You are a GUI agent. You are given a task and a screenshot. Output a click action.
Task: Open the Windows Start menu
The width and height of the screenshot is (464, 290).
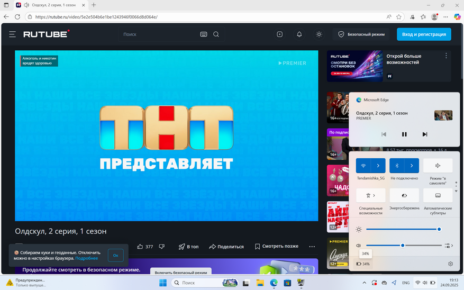coord(163,283)
